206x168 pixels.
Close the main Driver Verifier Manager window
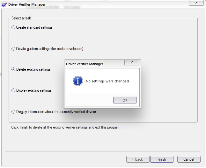[196, 3]
